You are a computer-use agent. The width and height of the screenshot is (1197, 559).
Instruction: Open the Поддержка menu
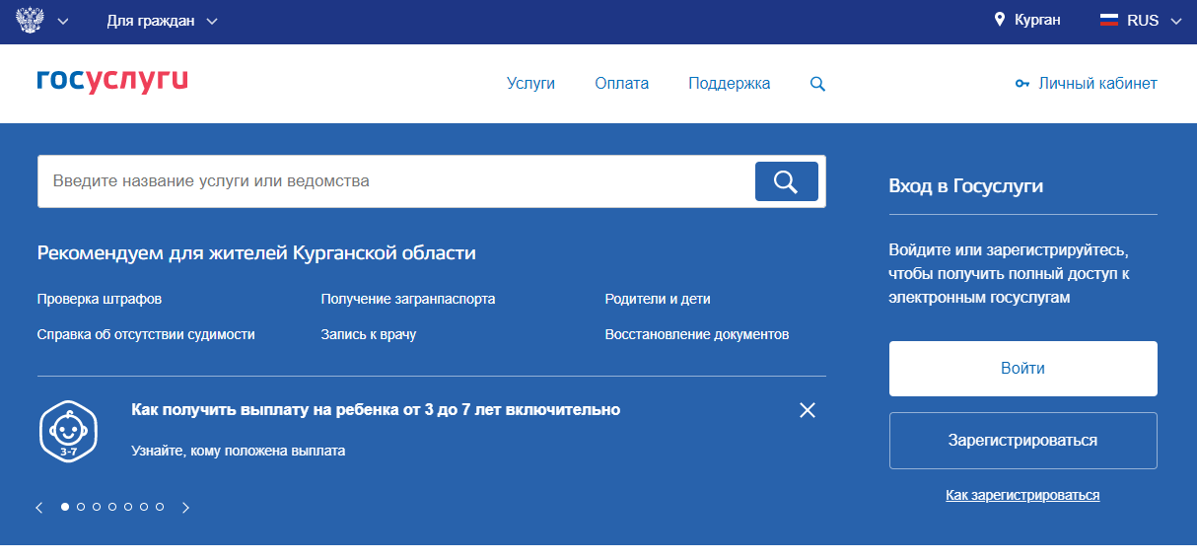tap(730, 84)
